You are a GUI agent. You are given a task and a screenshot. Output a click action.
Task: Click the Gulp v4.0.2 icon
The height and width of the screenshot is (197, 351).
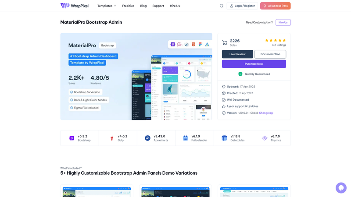pyautogui.click(x=112, y=138)
